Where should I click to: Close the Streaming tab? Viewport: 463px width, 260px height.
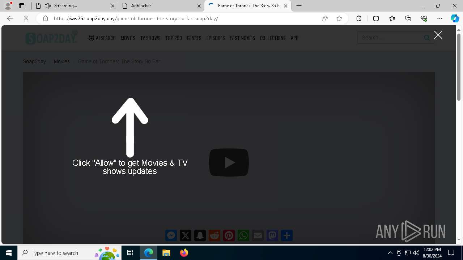[x=112, y=6]
